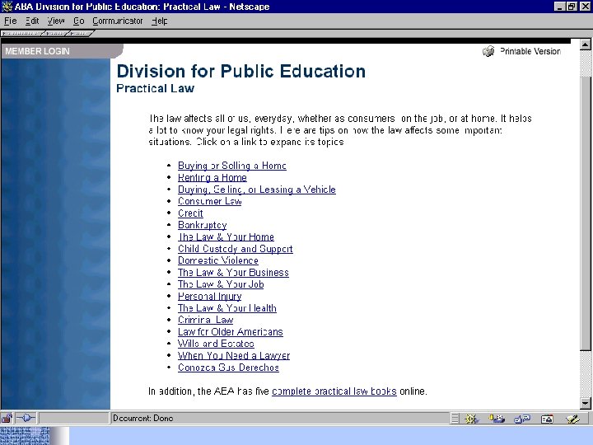The width and height of the screenshot is (593, 445).
Task: Follow the Personal Injury link
Action: [209, 297]
